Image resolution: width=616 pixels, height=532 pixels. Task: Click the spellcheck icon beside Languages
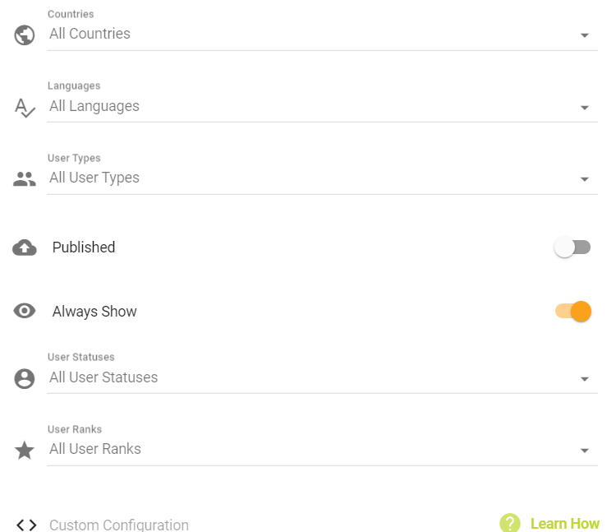pyautogui.click(x=25, y=108)
